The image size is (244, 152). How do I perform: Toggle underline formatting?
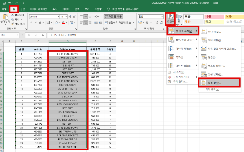[40, 23]
